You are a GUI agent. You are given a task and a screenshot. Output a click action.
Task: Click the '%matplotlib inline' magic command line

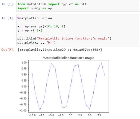point(35,18)
